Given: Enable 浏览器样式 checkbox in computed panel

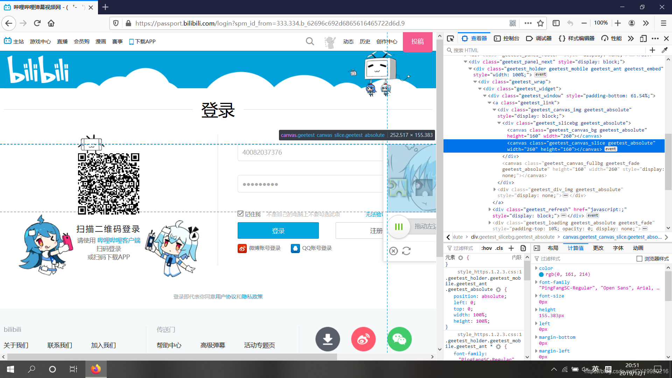Looking at the screenshot, I should (x=639, y=259).
